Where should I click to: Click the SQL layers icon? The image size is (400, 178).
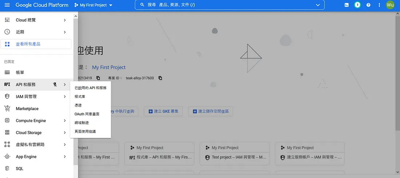click(7, 169)
